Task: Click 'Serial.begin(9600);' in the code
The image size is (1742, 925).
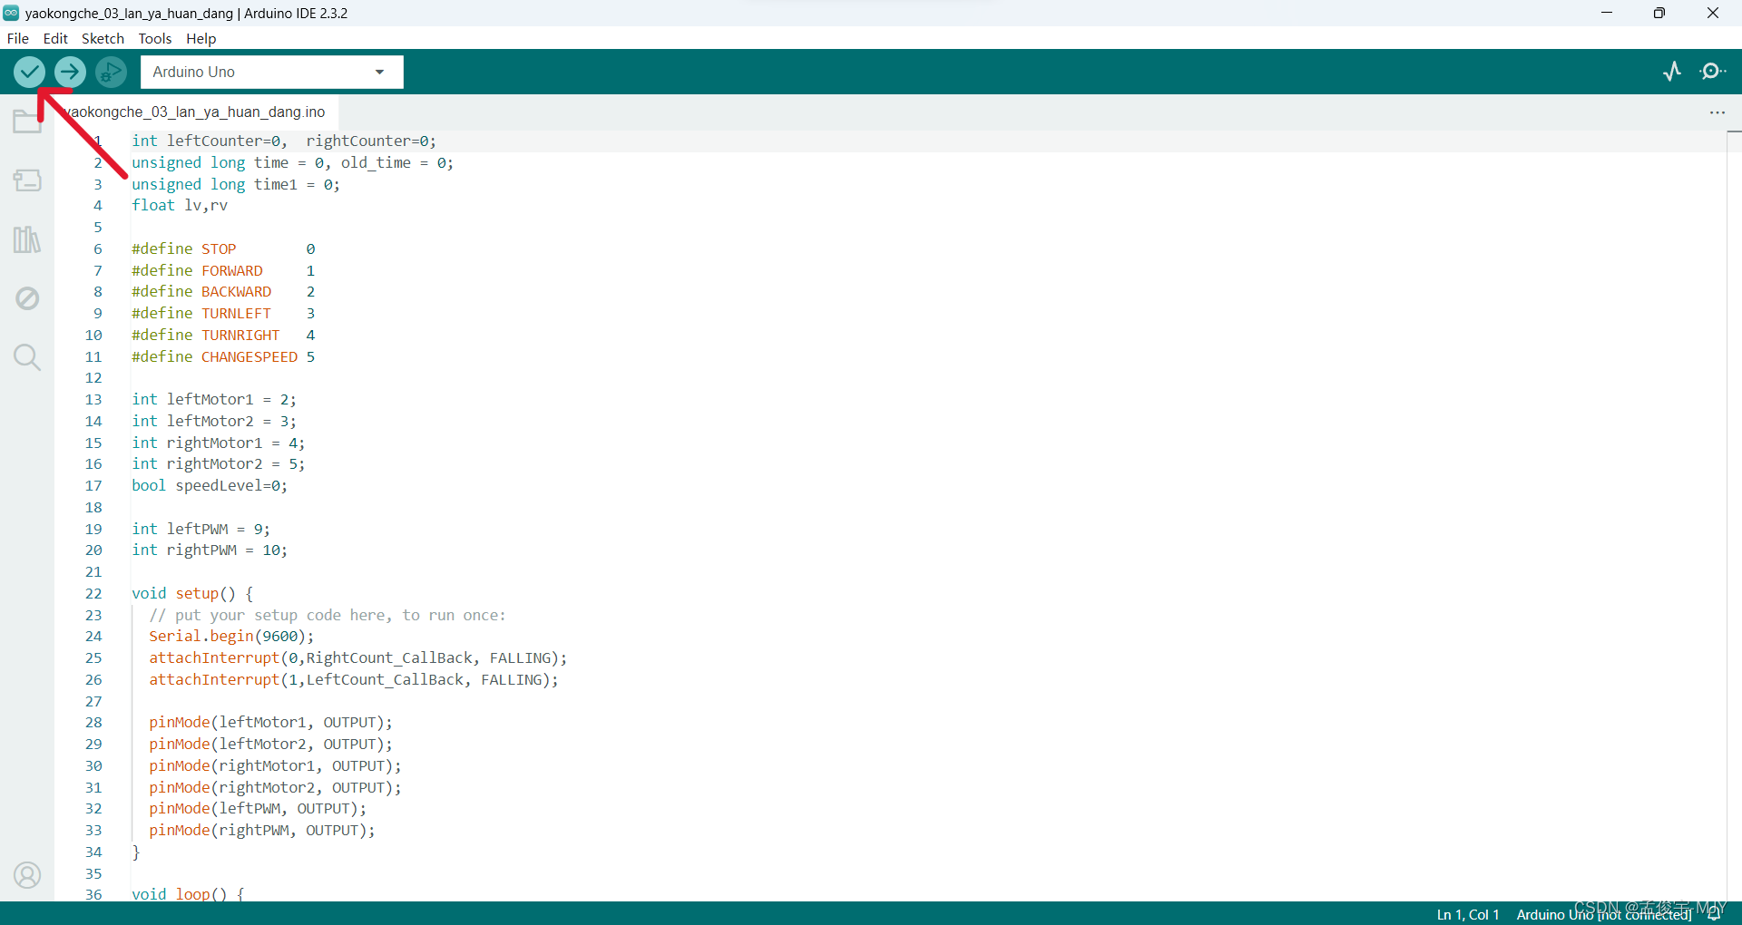Action: click(x=231, y=637)
